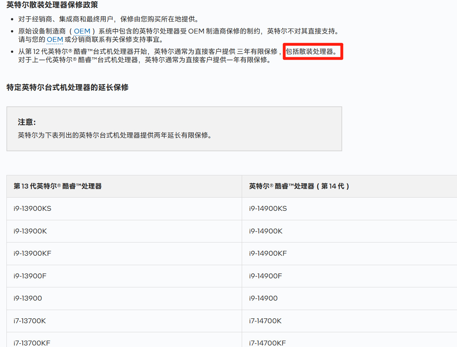Select the i9-14900F table cell
Image resolution: width=457 pixels, height=347 pixels.
pos(349,276)
